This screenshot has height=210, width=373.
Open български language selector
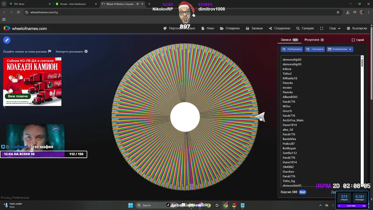pos(357,28)
